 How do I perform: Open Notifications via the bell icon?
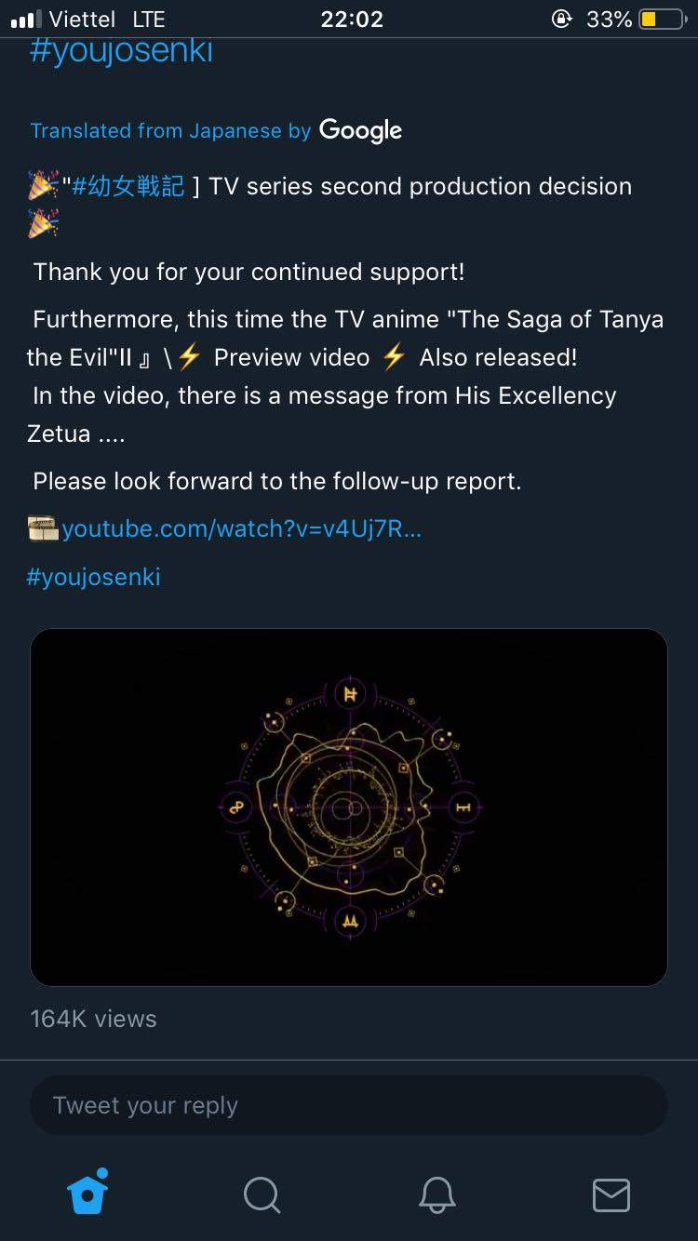click(436, 1194)
